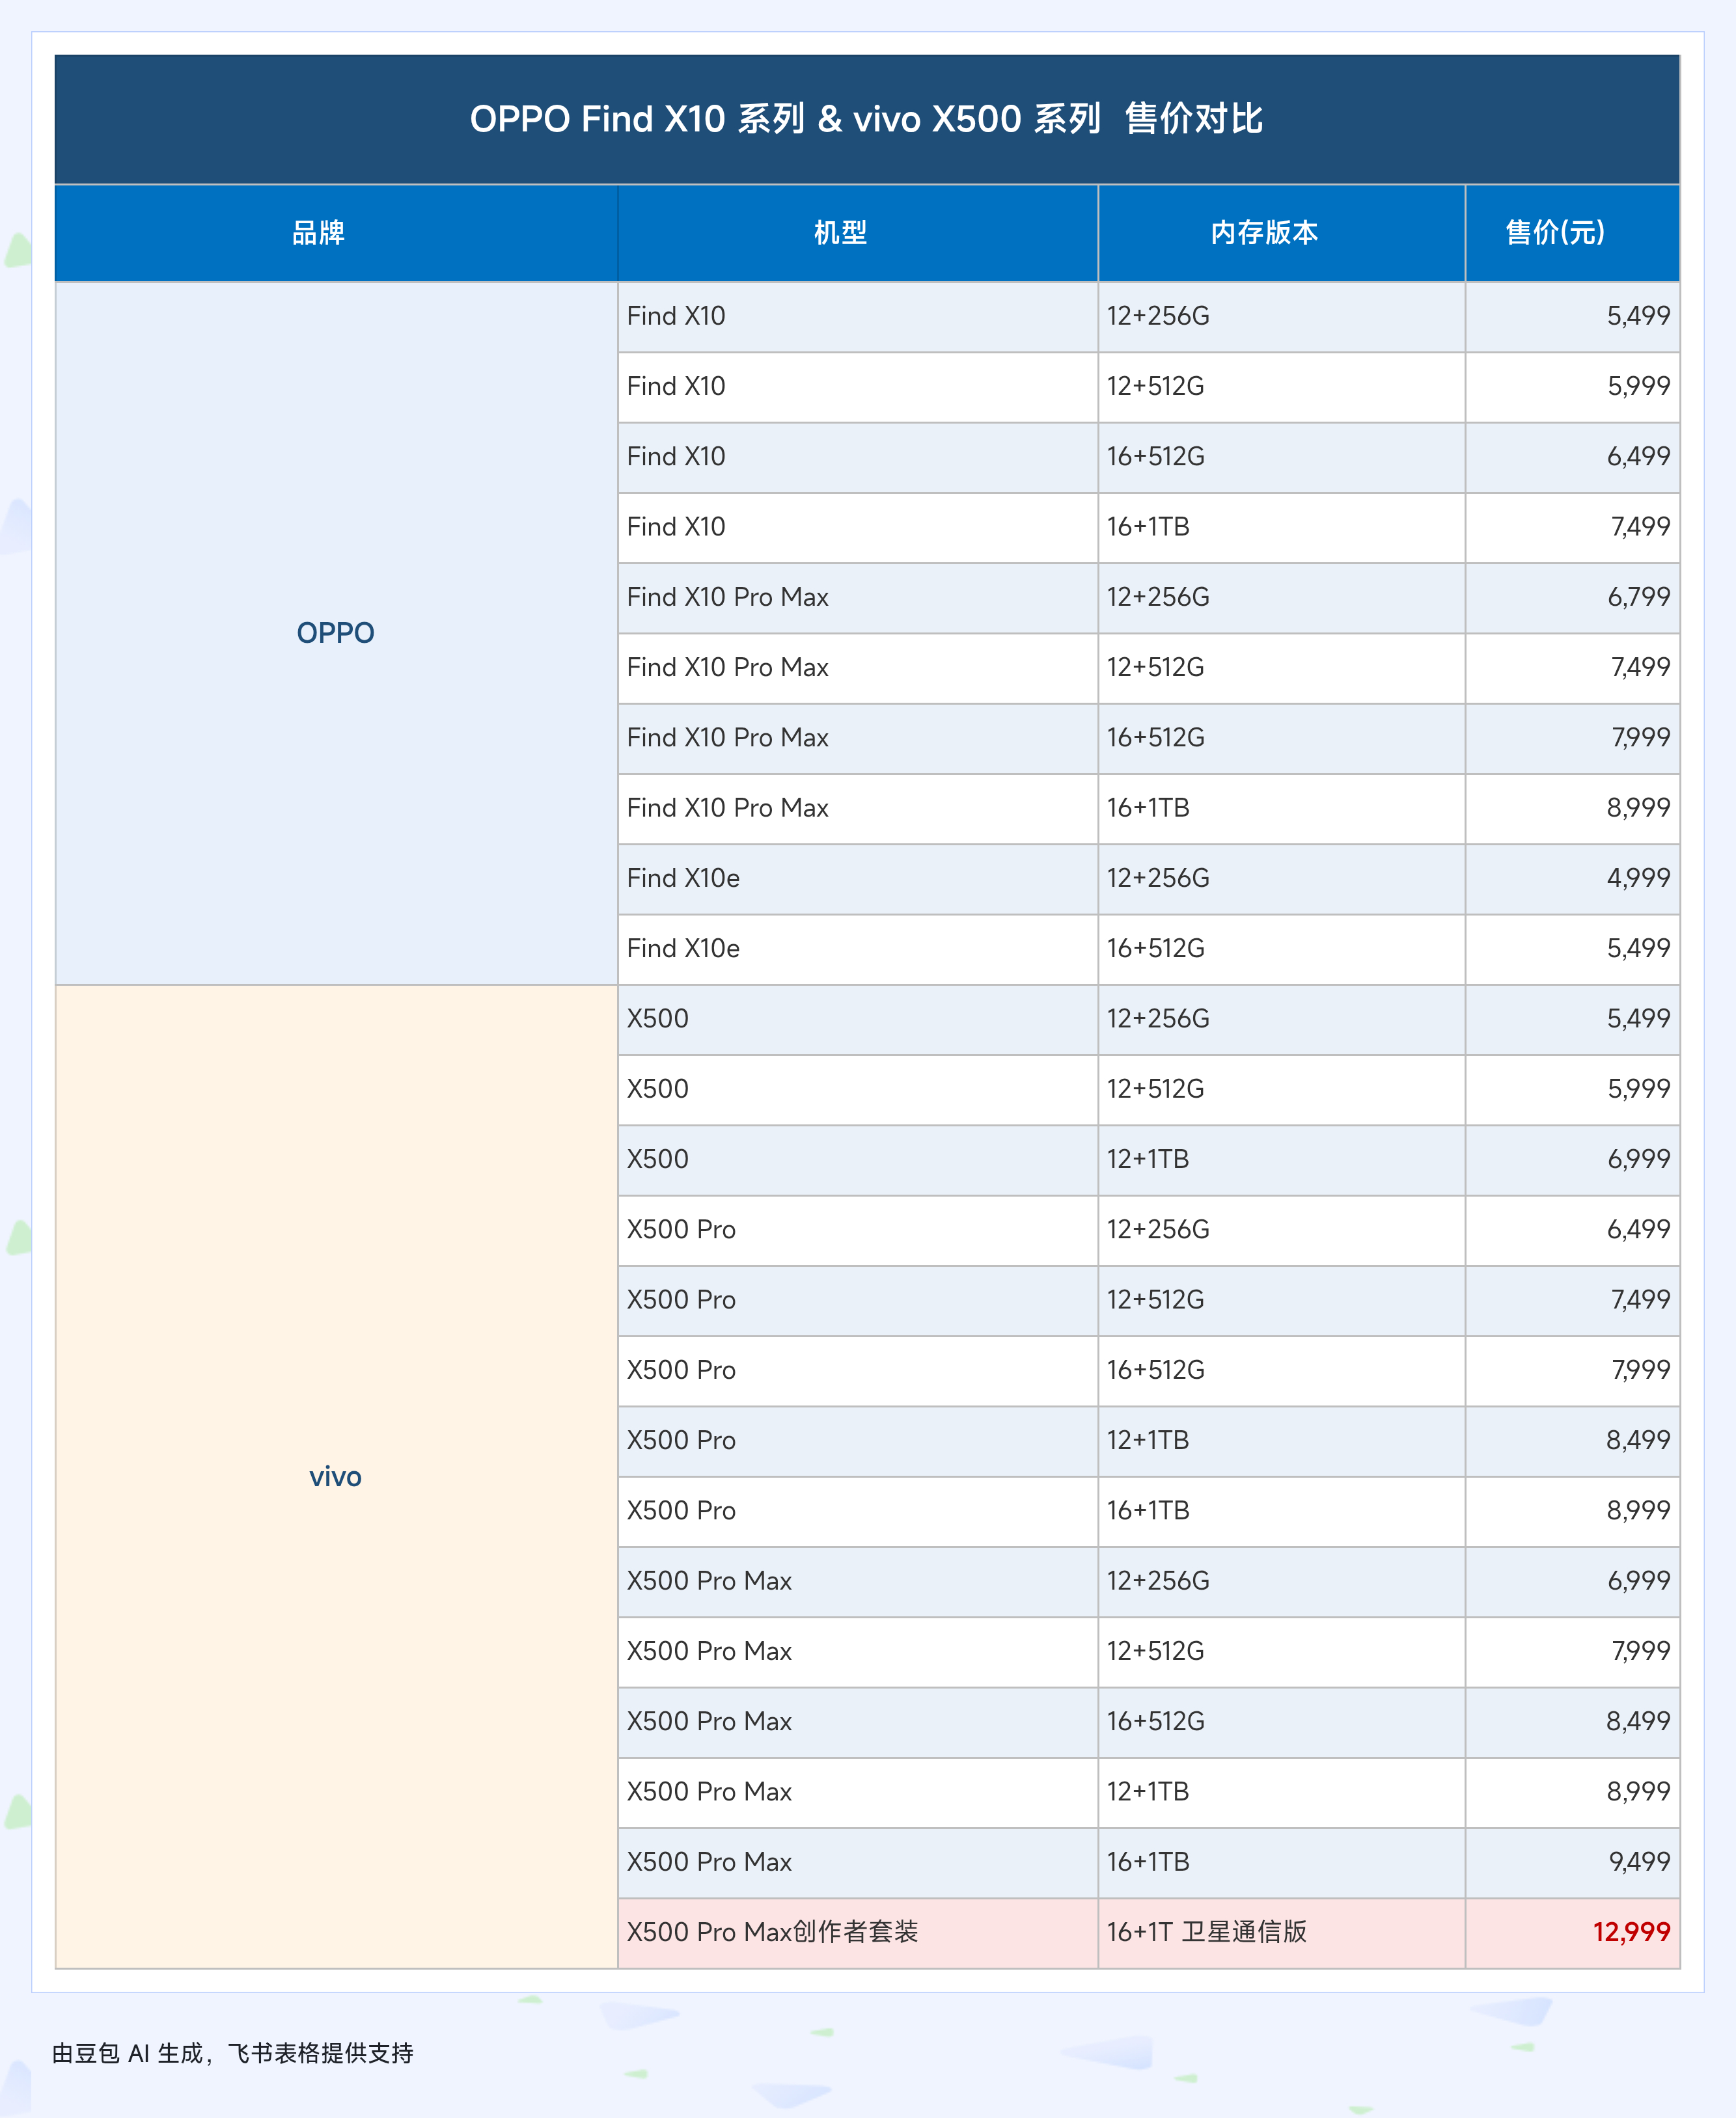Click the 4,999 price cell

coord(1572,878)
